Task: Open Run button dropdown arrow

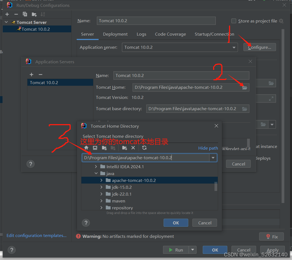Action: click(193, 250)
